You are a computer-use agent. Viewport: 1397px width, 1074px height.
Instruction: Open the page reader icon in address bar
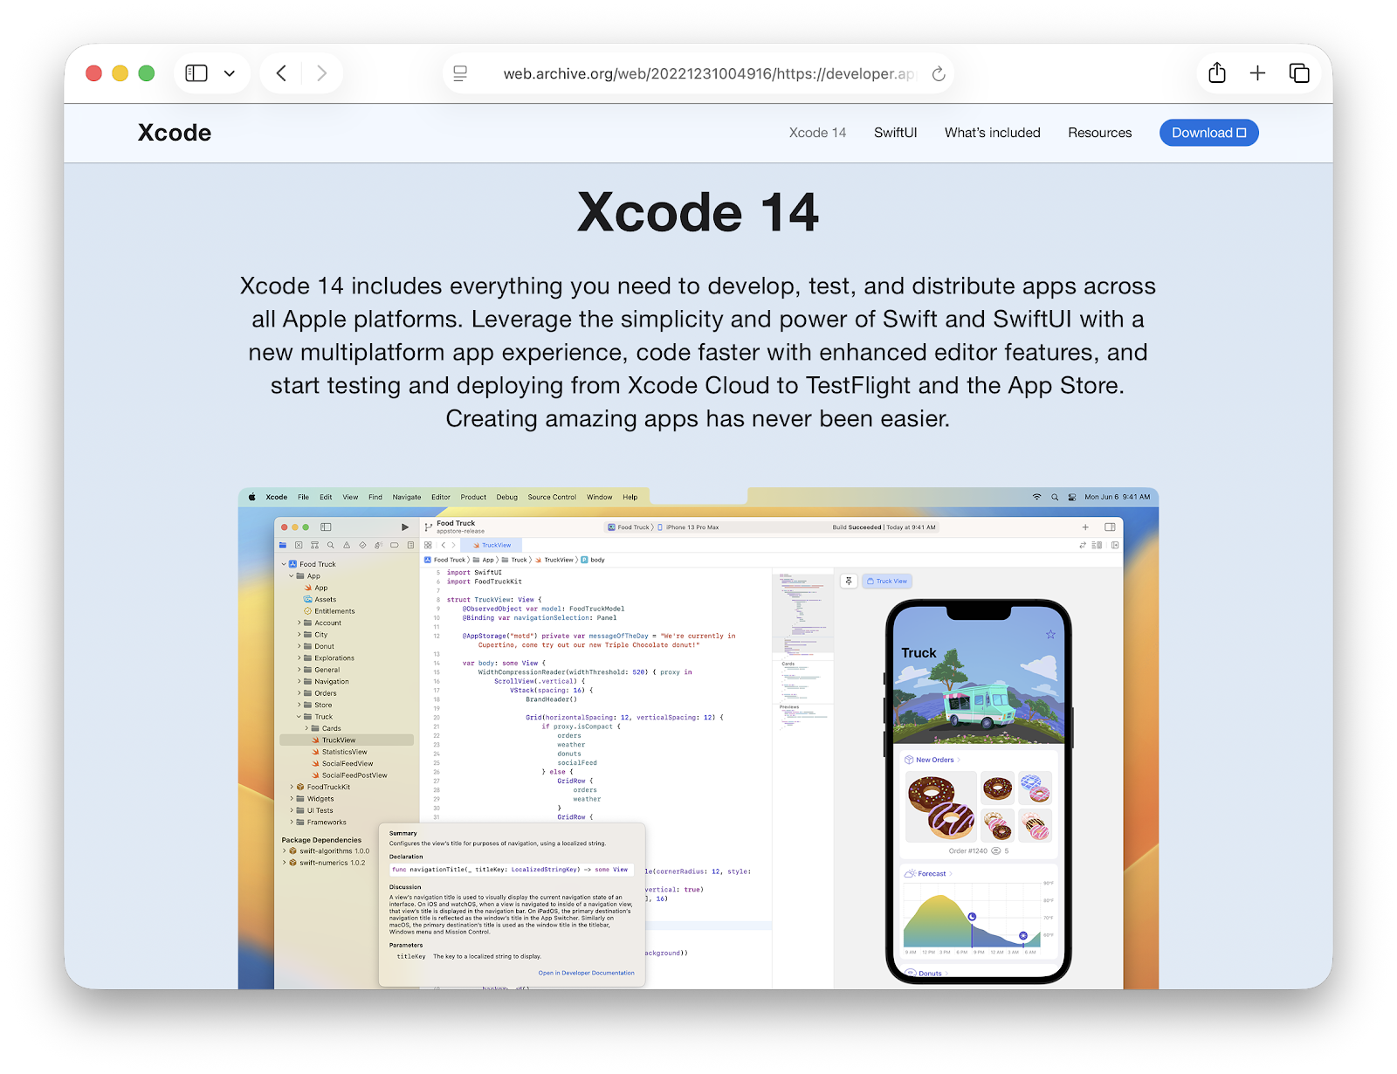(x=460, y=73)
